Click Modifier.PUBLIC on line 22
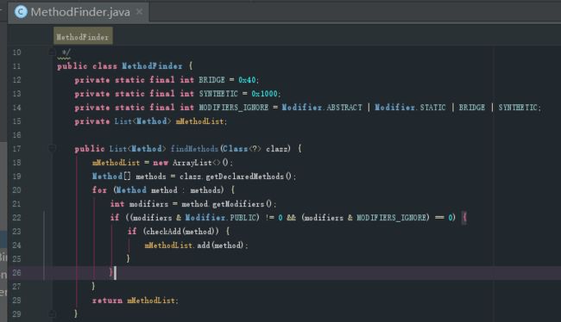The image size is (561, 322). (221, 218)
